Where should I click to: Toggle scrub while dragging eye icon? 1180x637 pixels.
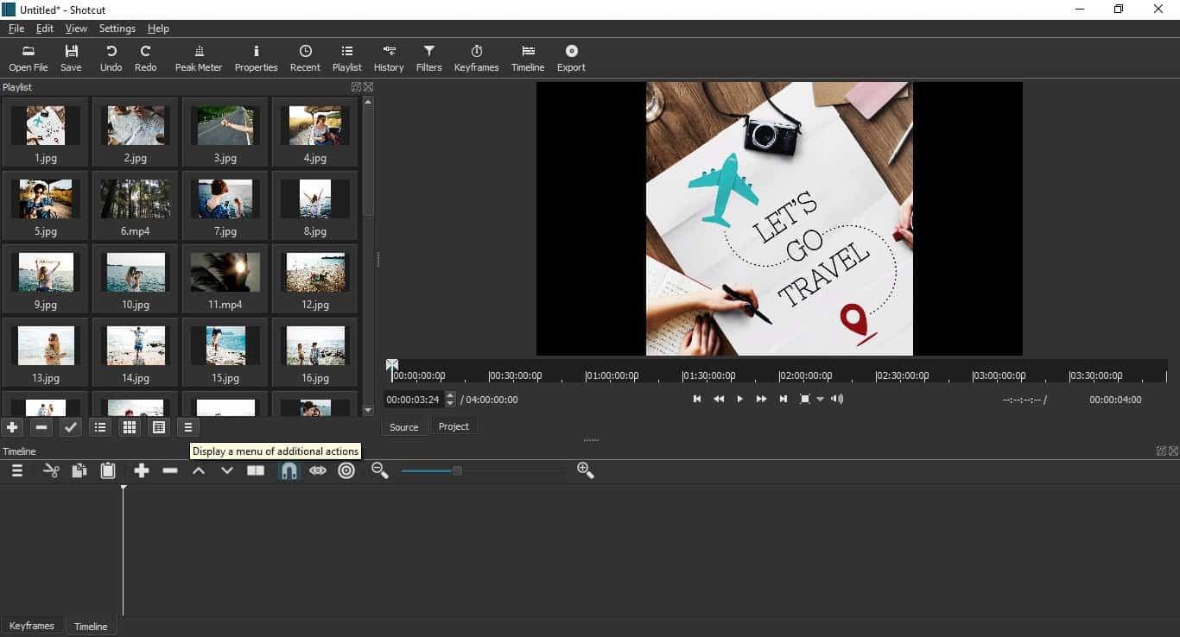click(317, 470)
